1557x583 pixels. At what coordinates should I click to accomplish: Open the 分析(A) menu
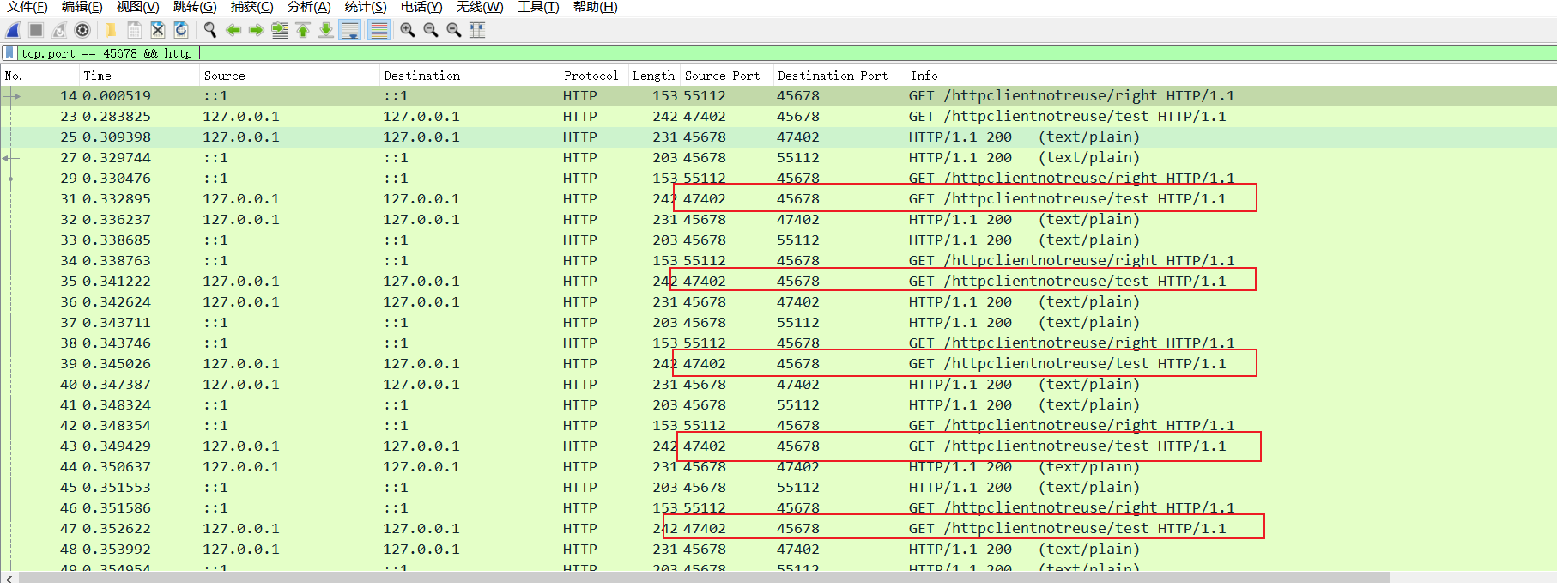[x=308, y=7]
